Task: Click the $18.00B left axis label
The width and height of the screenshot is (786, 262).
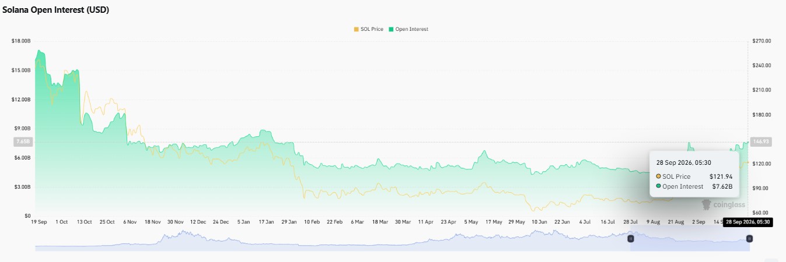Action: [x=21, y=41]
